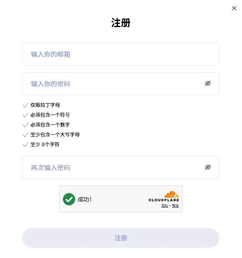242x258 pixels.
Task: Click the checkmark beside 必须包含一个符号
Action: coord(25,115)
